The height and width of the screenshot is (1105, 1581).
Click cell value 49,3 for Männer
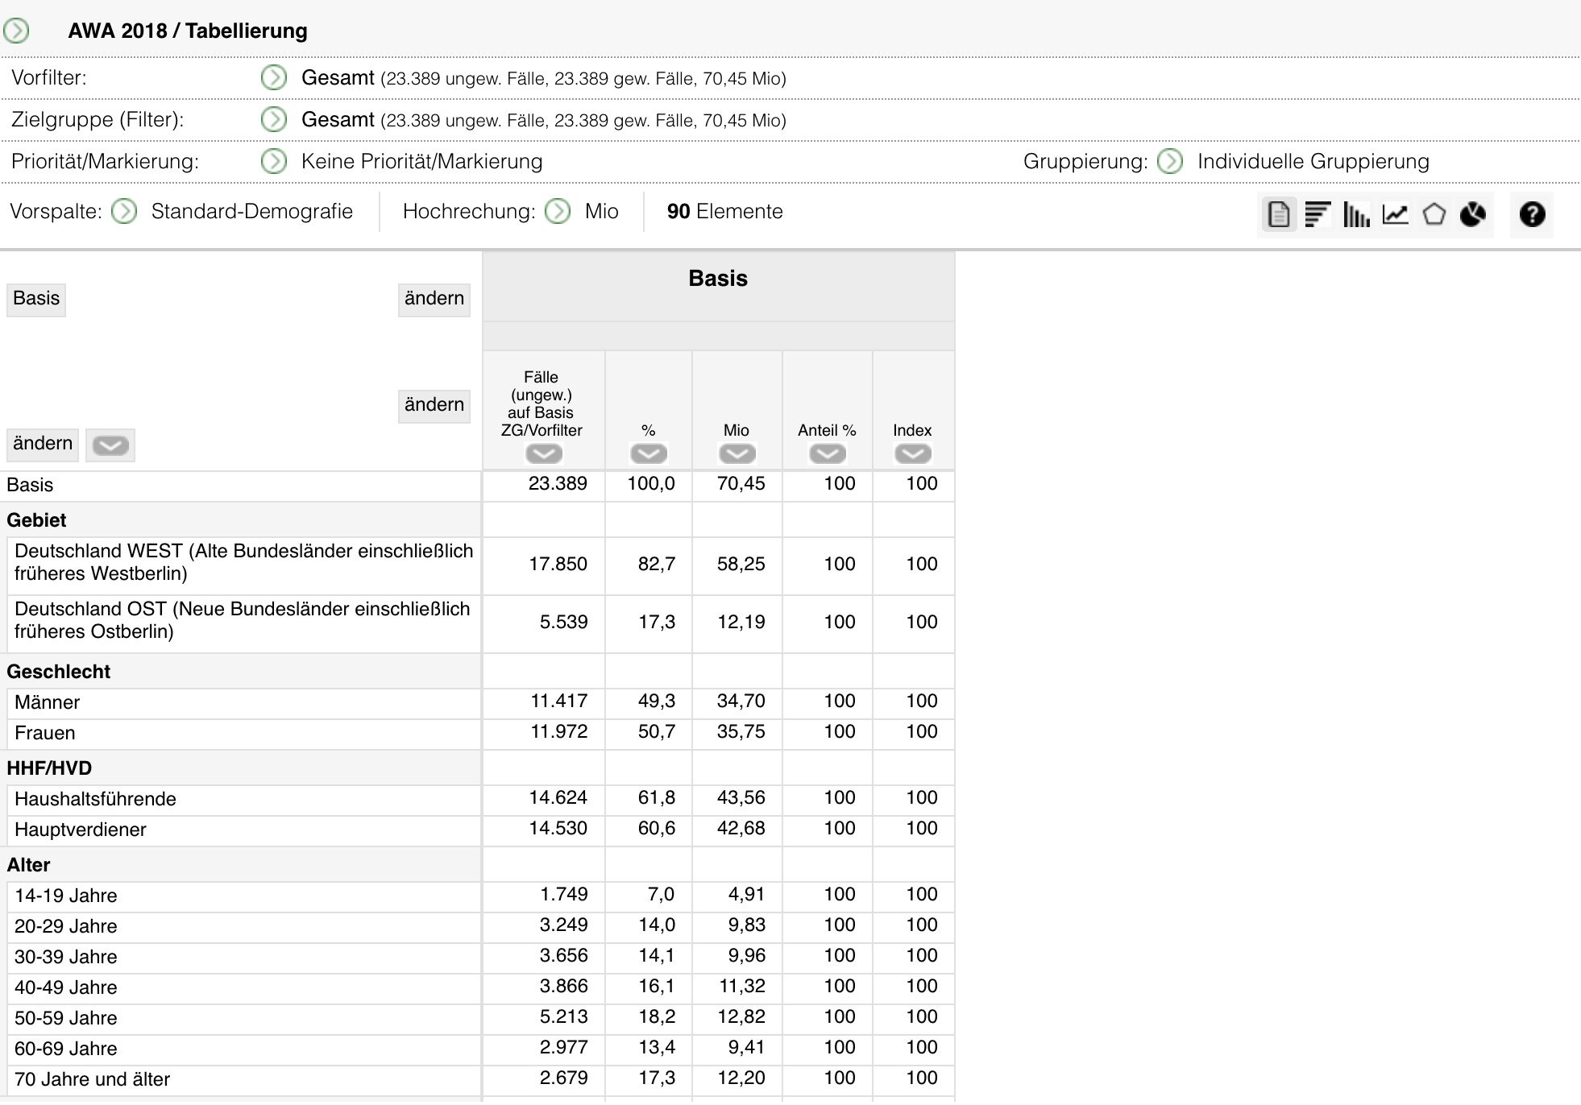pyautogui.click(x=657, y=701)
